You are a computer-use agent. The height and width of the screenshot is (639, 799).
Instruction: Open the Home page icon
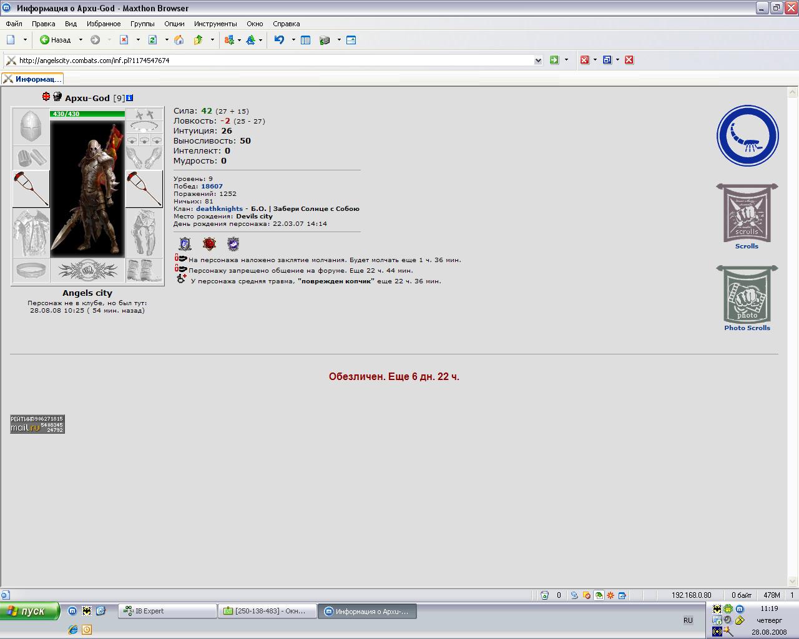pyautogui.click(x=179, y=40)
